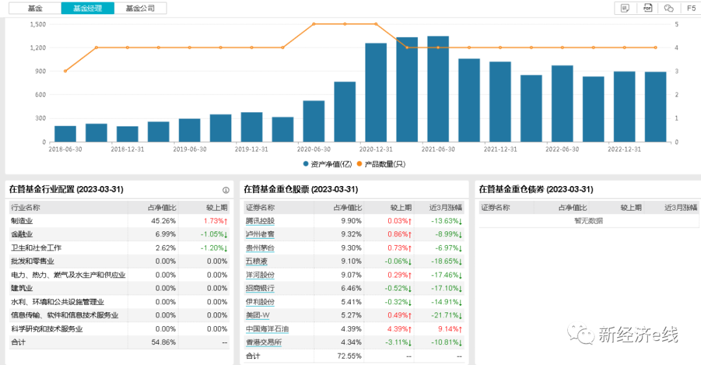Select the 基金经理 tab
The height and width of the screenshot is (365, 701).
[x=88, y=8]
